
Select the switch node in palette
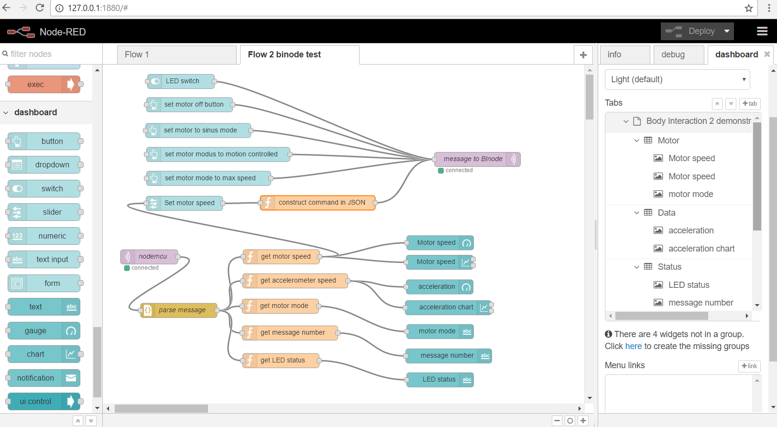(x=44, y=188)
